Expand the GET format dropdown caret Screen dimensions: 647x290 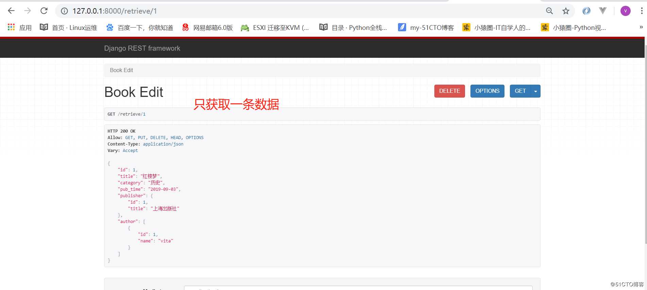click(536, 91)
